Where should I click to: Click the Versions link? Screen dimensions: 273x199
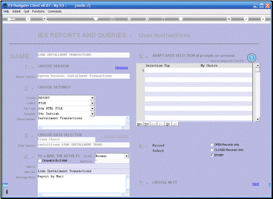point(121,68)
